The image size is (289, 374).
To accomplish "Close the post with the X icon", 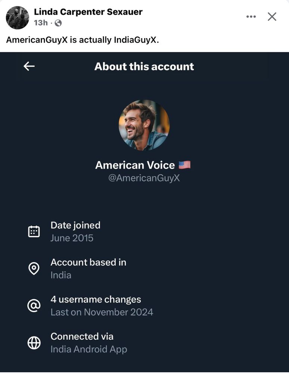I will [272, 17].
